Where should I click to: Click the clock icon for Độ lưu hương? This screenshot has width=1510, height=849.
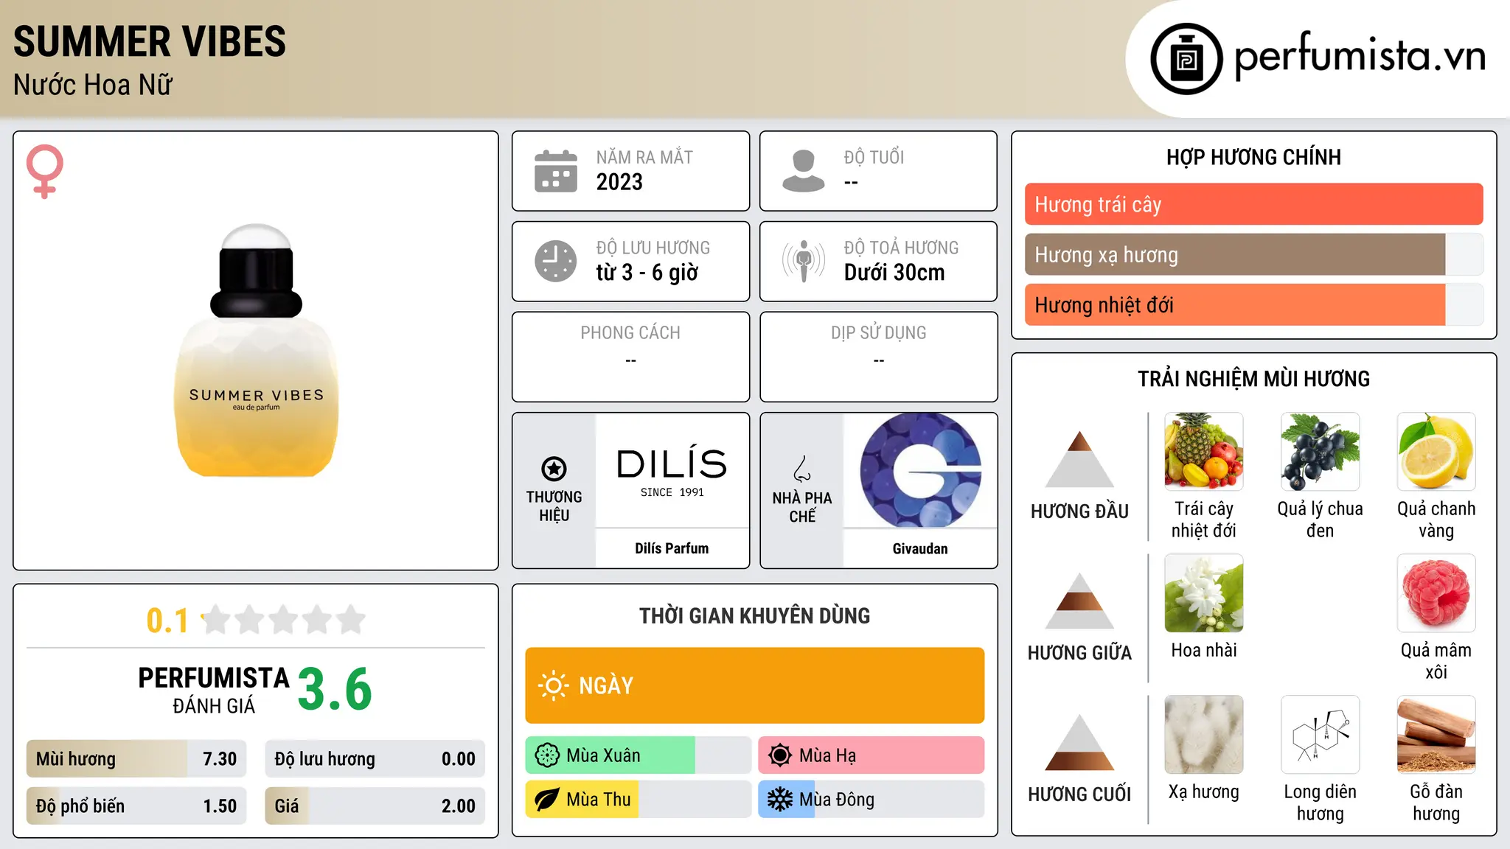pos(556,261)
